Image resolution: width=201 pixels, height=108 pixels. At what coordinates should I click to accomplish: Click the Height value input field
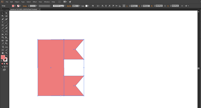pyautogui.click(x=175, y=6)
